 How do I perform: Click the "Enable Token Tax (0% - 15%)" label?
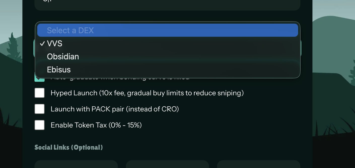tap(96, 125)
